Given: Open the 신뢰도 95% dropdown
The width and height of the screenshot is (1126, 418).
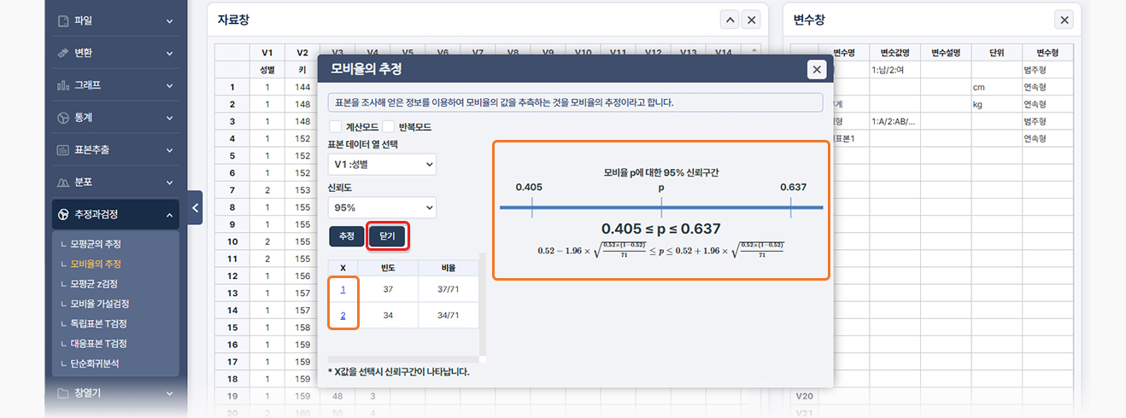Looking at the screenshot, I should tap(382, 207).
